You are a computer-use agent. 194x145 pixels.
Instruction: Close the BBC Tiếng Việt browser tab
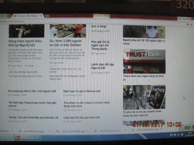pos(41,16)
